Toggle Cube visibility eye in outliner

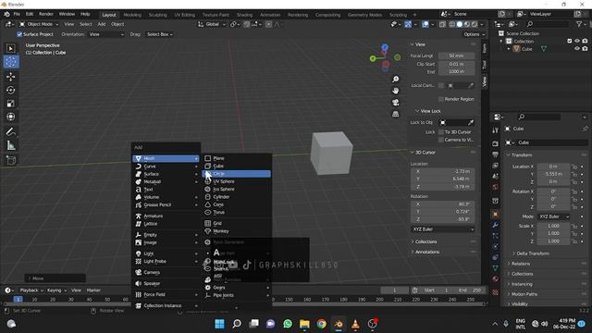click(x=577, y=49)
